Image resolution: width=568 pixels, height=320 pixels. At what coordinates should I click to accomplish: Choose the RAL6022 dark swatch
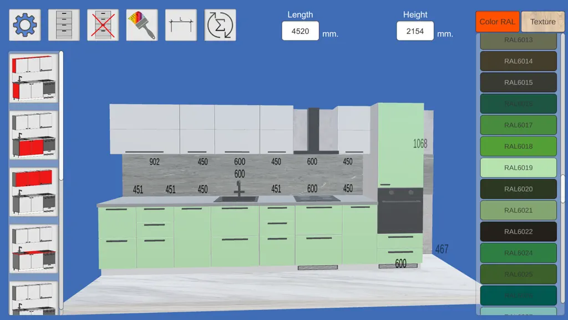click(x=519, y=232)
